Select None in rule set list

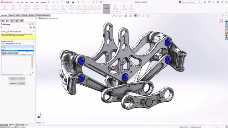[17, 49]
